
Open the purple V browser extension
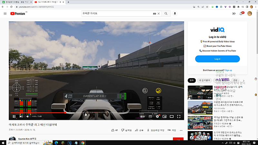[x=225, y=7]
